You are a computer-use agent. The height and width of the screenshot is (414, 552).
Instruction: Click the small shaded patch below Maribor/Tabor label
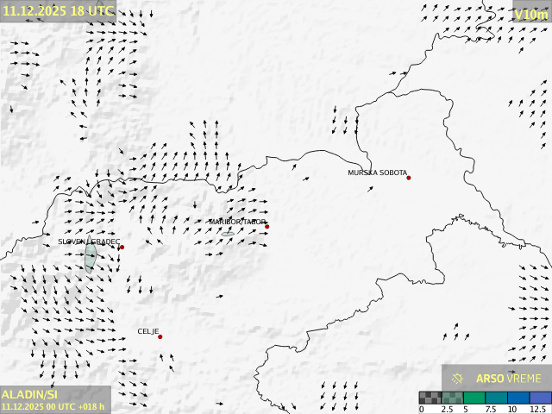pyautogui.click(x=227, y=233)
